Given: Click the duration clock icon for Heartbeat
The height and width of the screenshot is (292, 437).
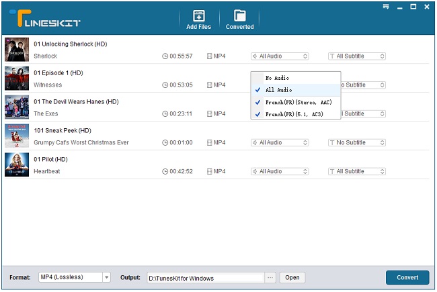Looking at the screenshot, I should 165,171.
